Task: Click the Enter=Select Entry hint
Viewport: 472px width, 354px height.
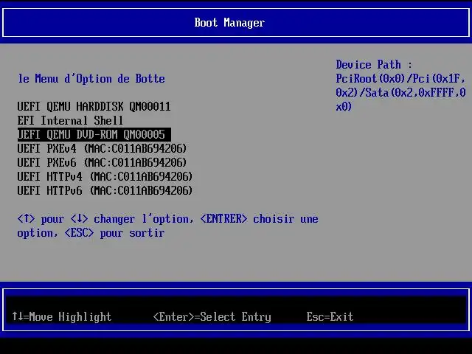Action: (x=212, y=316)
